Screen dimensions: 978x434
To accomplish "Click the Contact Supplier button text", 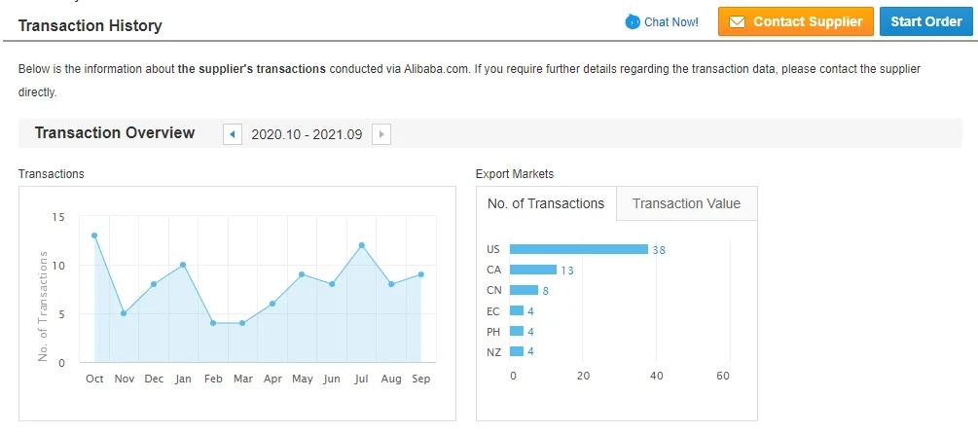I will 808,21.
